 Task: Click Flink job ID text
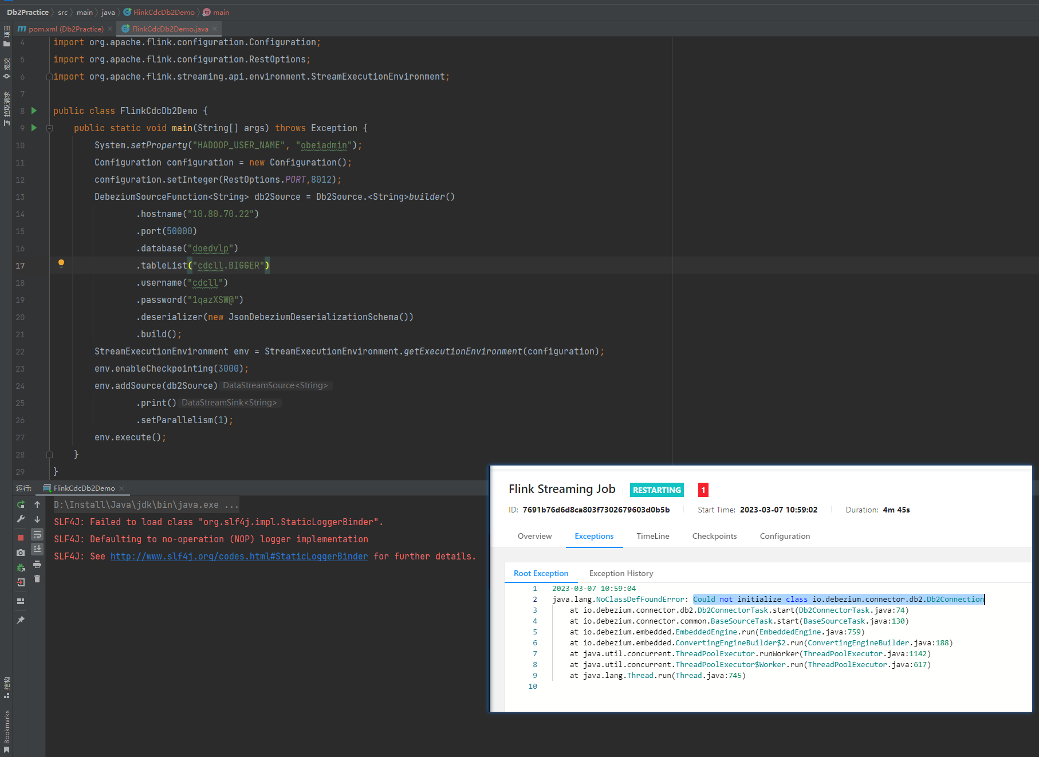pyautogui.click(x=596, y=510)
